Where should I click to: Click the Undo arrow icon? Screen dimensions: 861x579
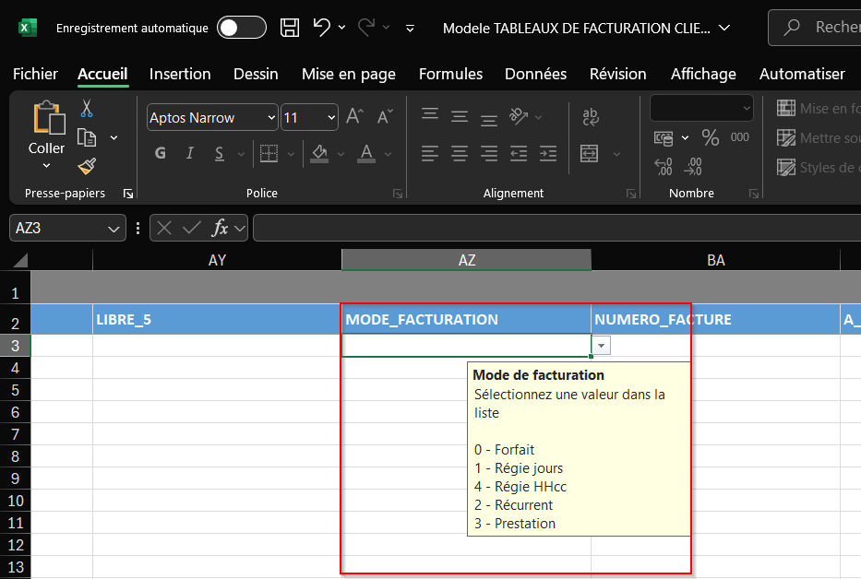pos(321,28)
